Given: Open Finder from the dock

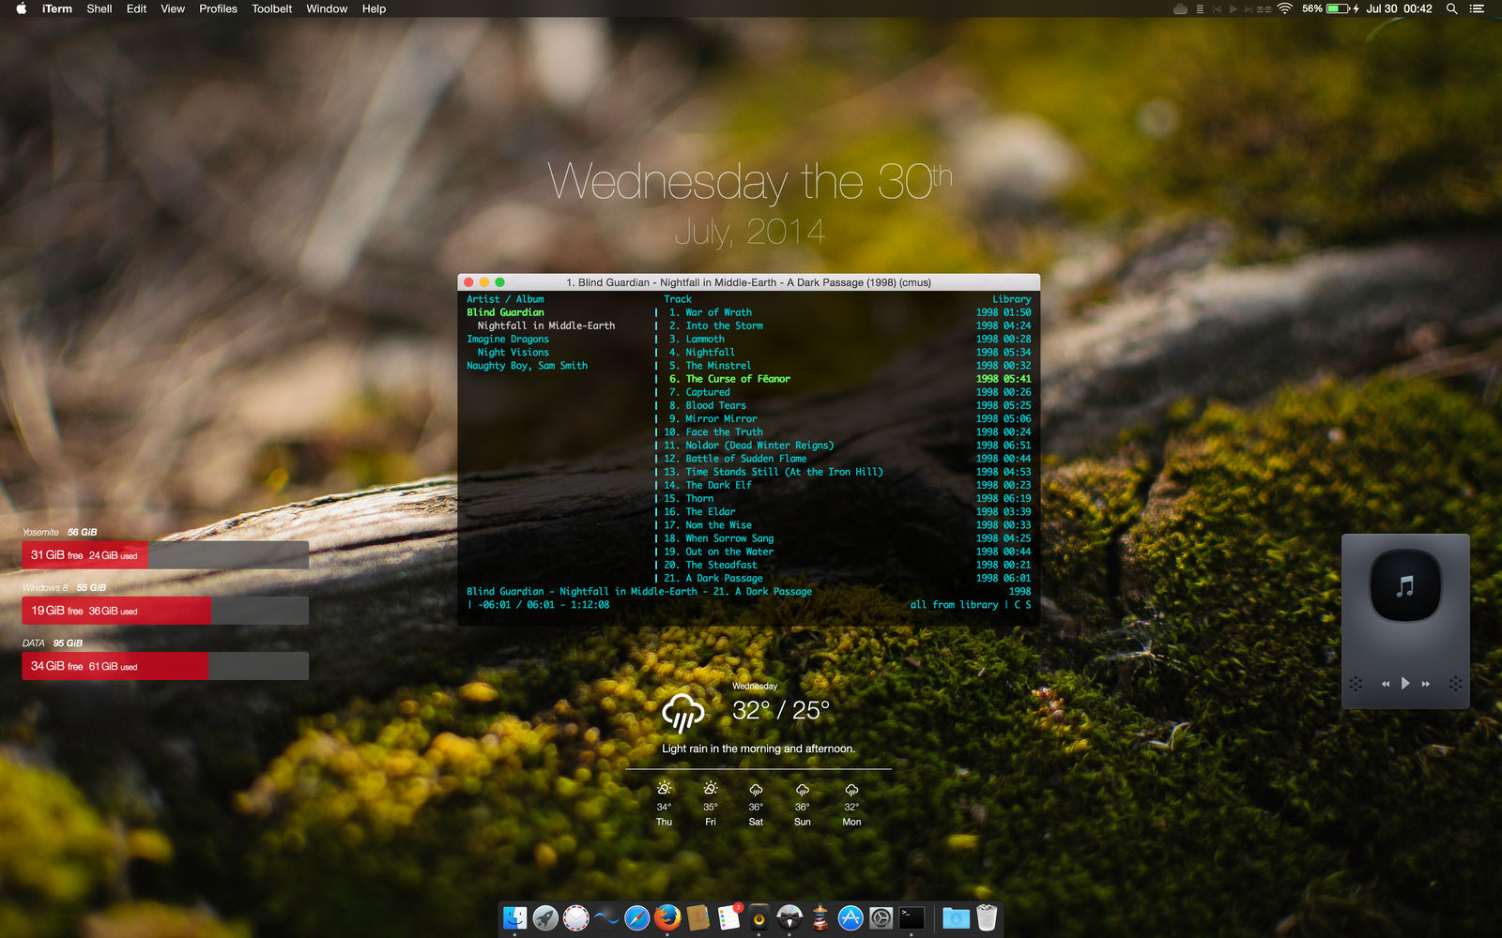Looking at the screenshot, I should (514, 917).
